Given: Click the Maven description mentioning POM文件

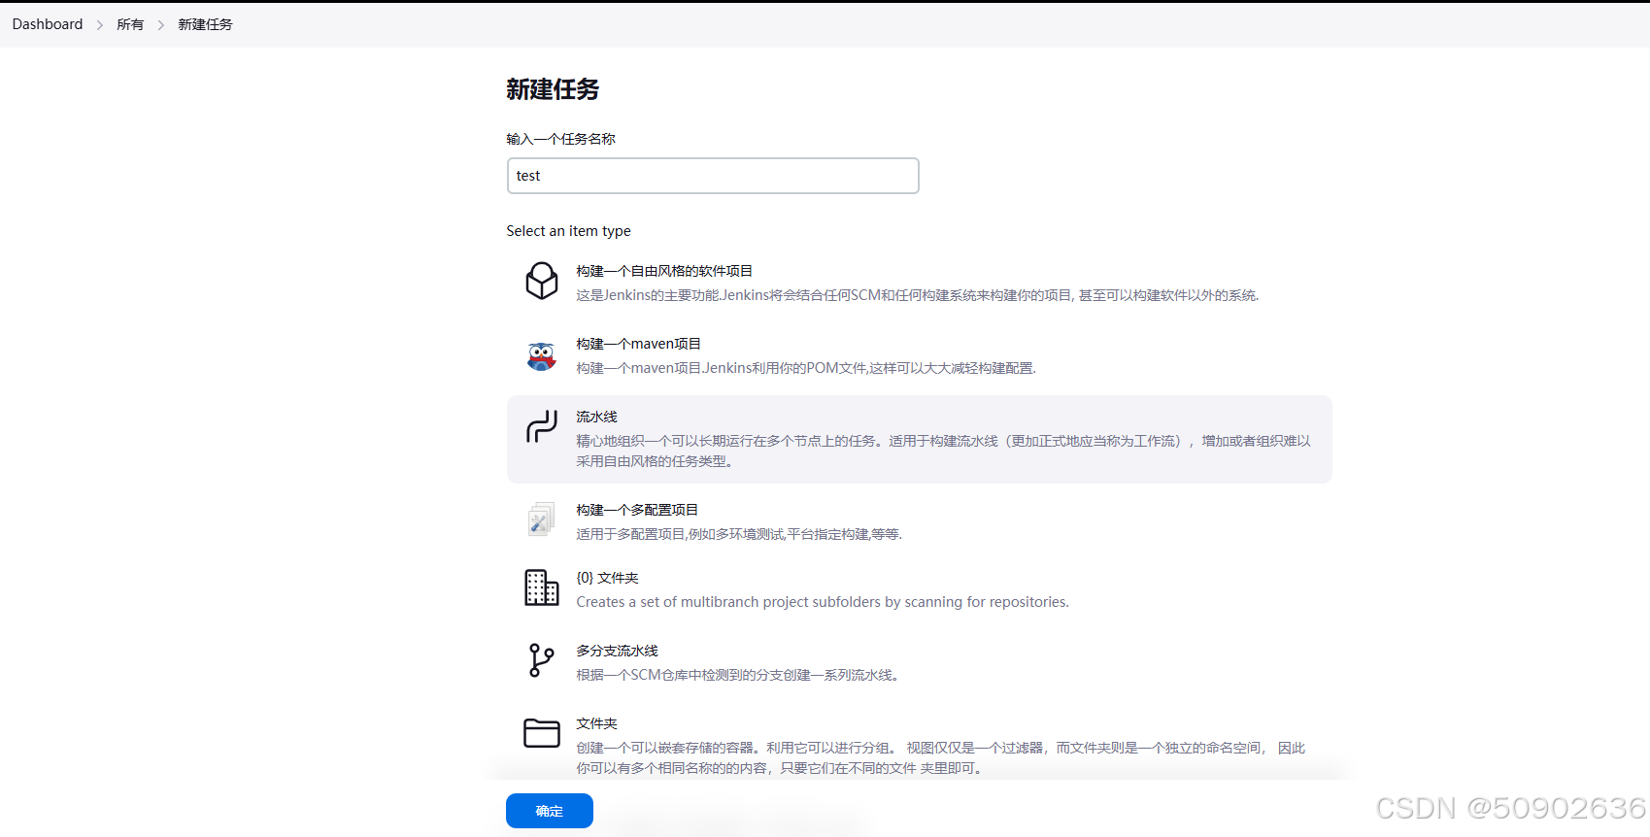Looking at the screenshot, I should (x=806, y=368).
